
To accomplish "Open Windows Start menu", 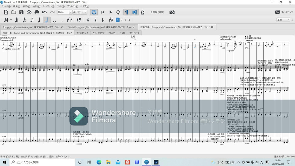I will point(5,162).
